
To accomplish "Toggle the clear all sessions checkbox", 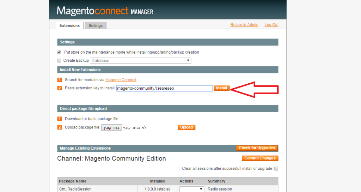I will coord(276,168).
